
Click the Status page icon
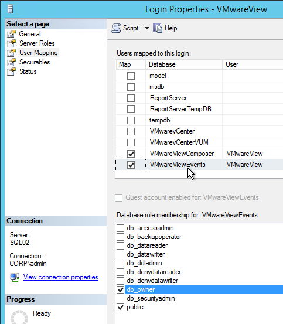[x=12, y=71]
